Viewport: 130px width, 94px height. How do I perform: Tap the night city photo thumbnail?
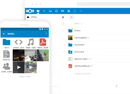pyautogui.click(x=19, y=55)
